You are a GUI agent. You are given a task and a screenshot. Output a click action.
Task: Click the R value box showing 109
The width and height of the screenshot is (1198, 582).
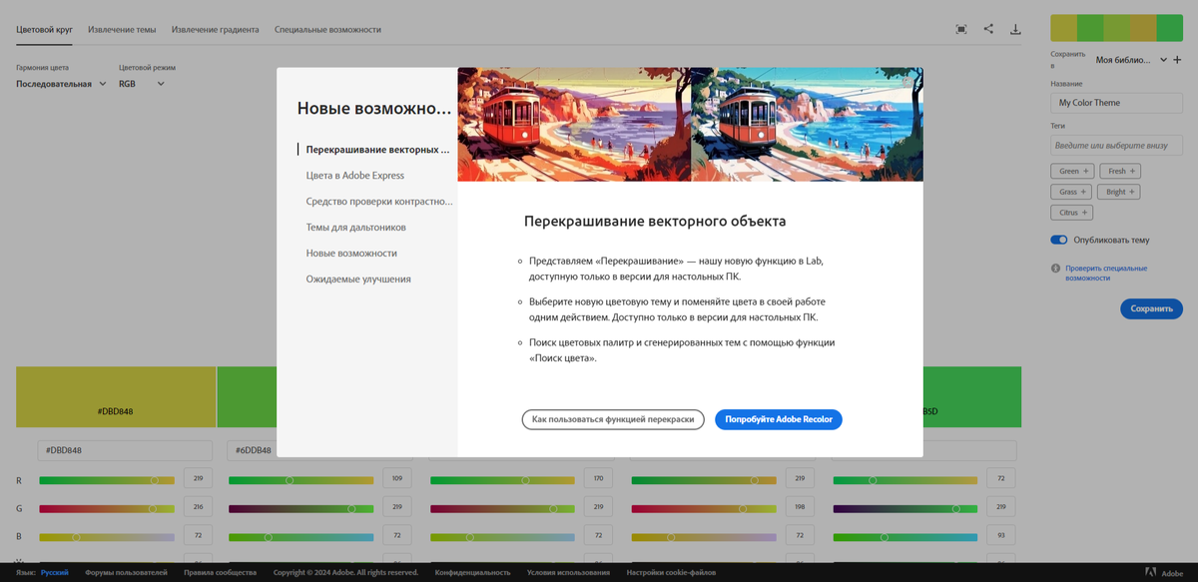[396, 479]
